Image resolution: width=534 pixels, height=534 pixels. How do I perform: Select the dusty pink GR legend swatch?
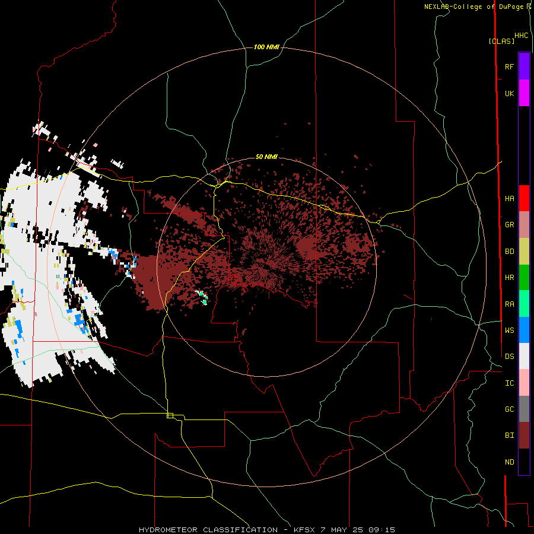point(524,225)
